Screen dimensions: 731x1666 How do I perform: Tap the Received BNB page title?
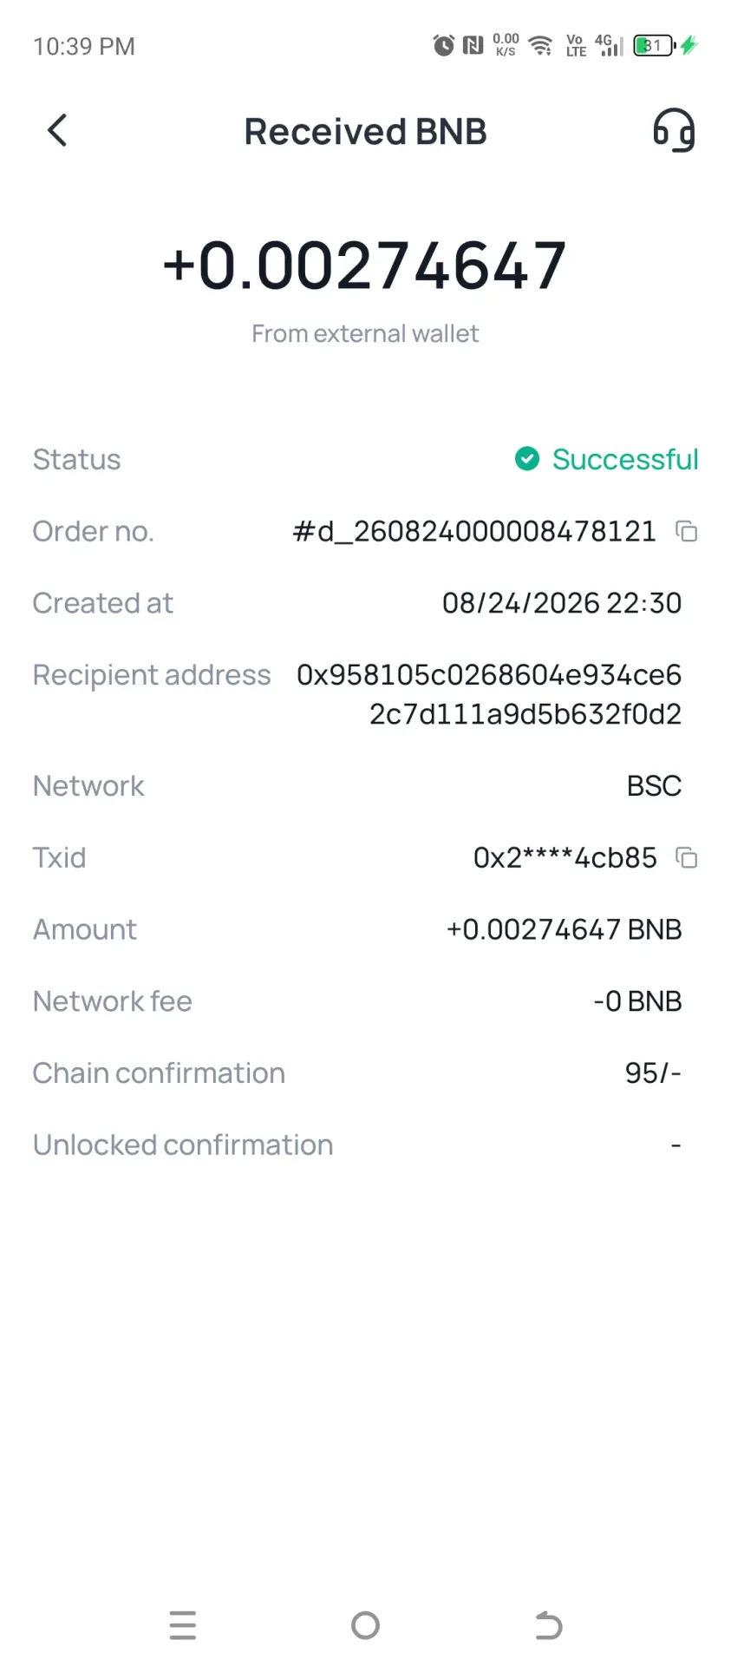tap(365, 132)
